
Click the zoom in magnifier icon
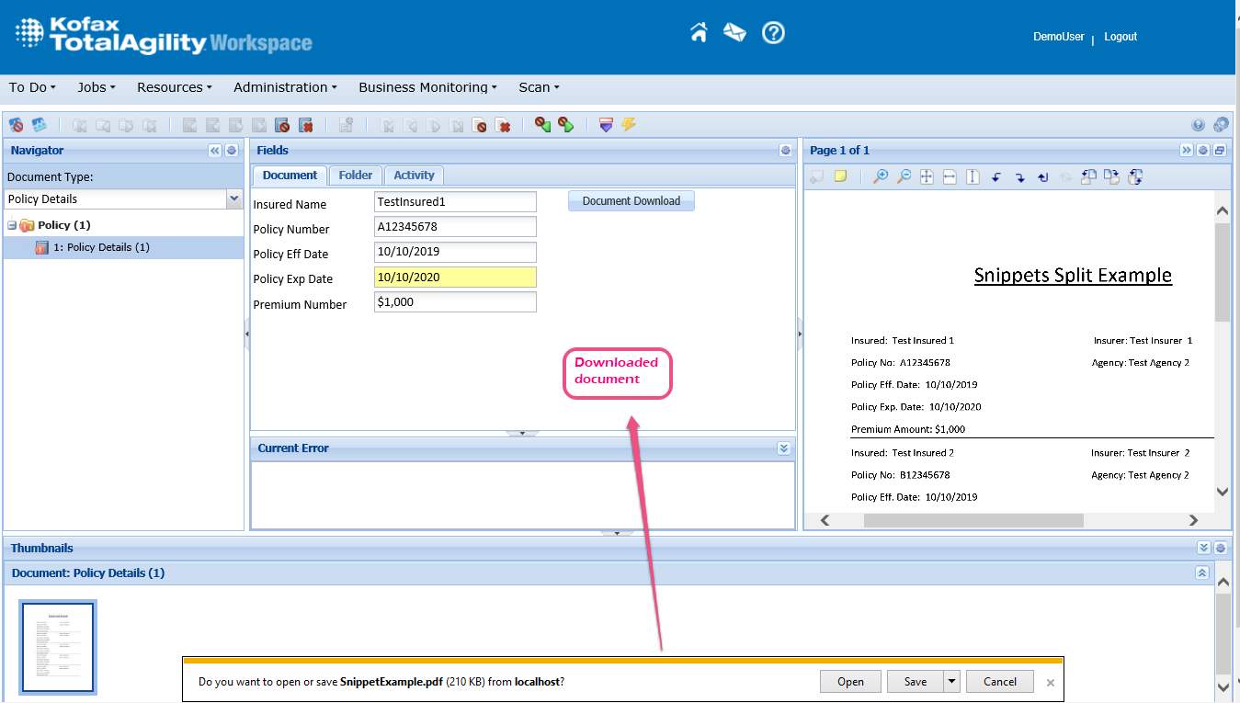881,176
